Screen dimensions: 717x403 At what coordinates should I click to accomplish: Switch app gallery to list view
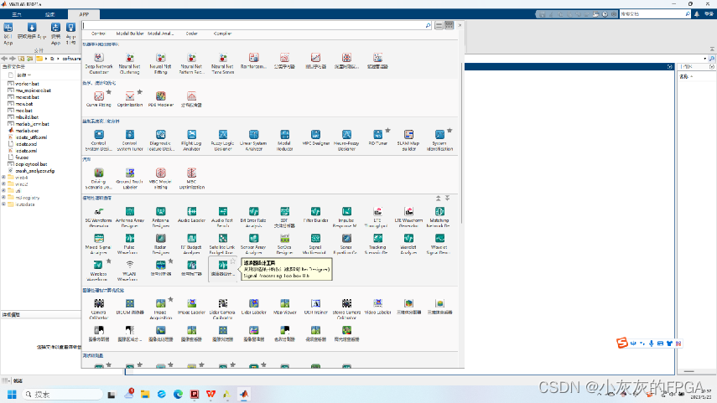tap(439, 26)
